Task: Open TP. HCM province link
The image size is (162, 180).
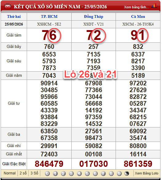Action: tap(49, 17)
